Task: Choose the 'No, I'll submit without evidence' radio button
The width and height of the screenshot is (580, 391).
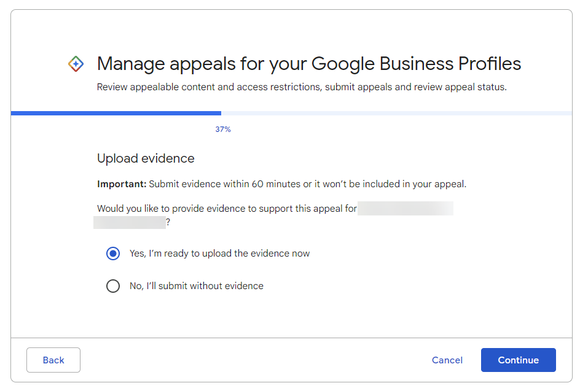Action: (113, 286)
